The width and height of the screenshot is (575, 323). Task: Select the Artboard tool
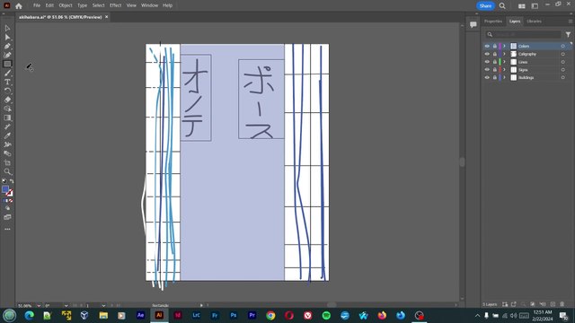(x=7, y=162)
